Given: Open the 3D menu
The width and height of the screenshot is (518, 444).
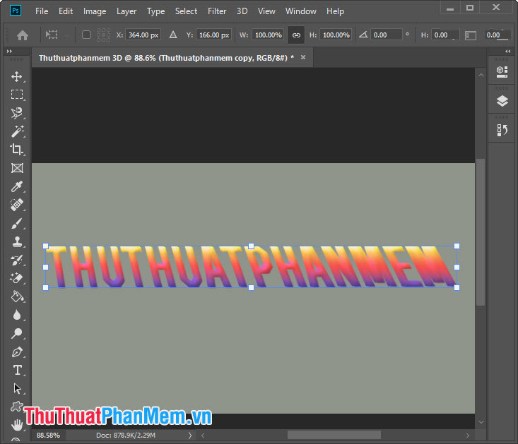Looking at the screenshot, I should point(242,11).
